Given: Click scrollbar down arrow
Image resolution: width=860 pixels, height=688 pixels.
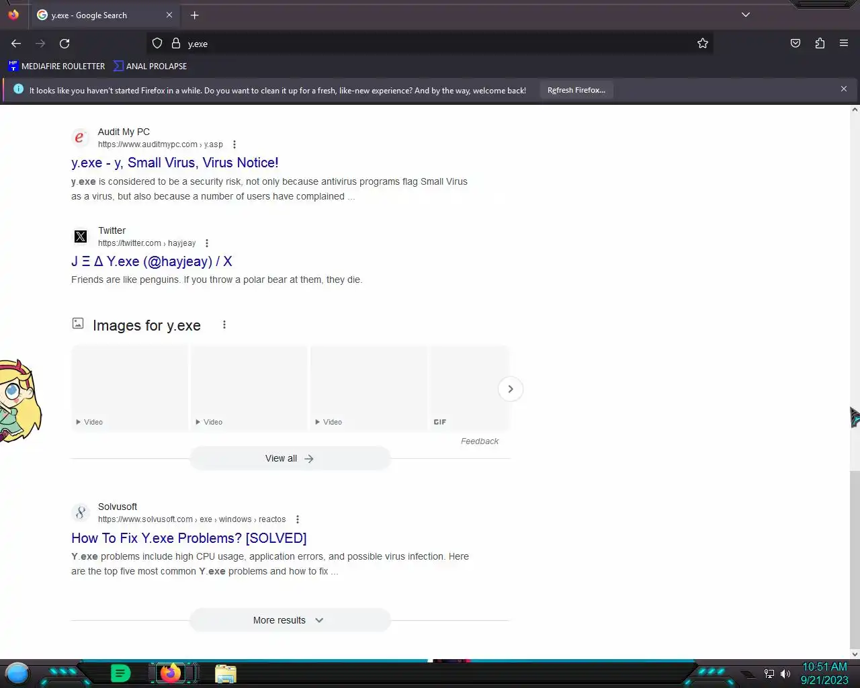Looking at the screenshot, I should coord(855,654).
